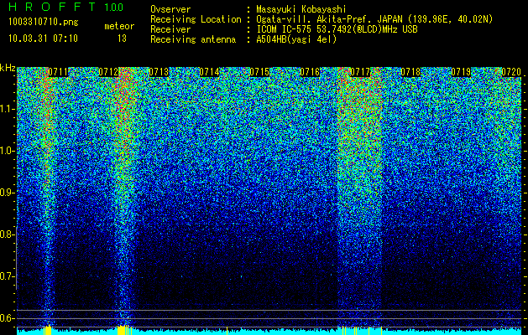Click the 0720 time marker
This screenshot has width=528, height=335.
click(511, 72)
